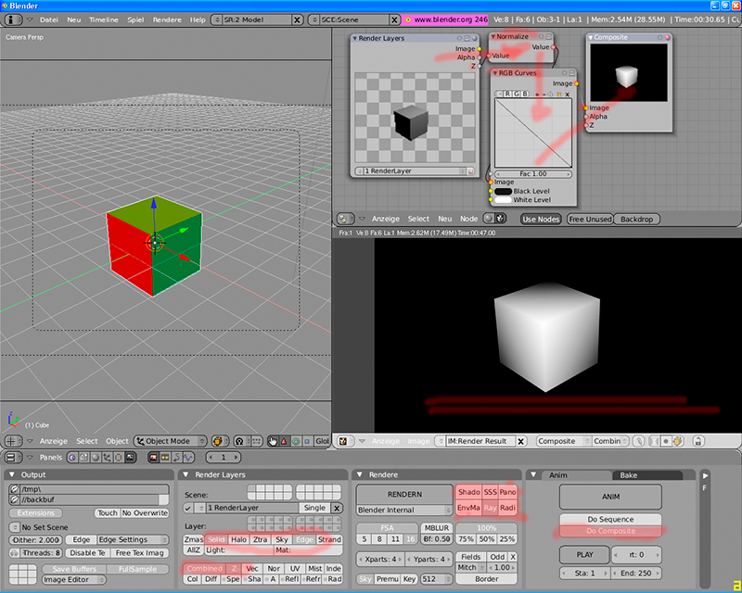This screenshot has width=742, height=593.
Task: Open the Node menu in node editor
Action: click(468, 219)
